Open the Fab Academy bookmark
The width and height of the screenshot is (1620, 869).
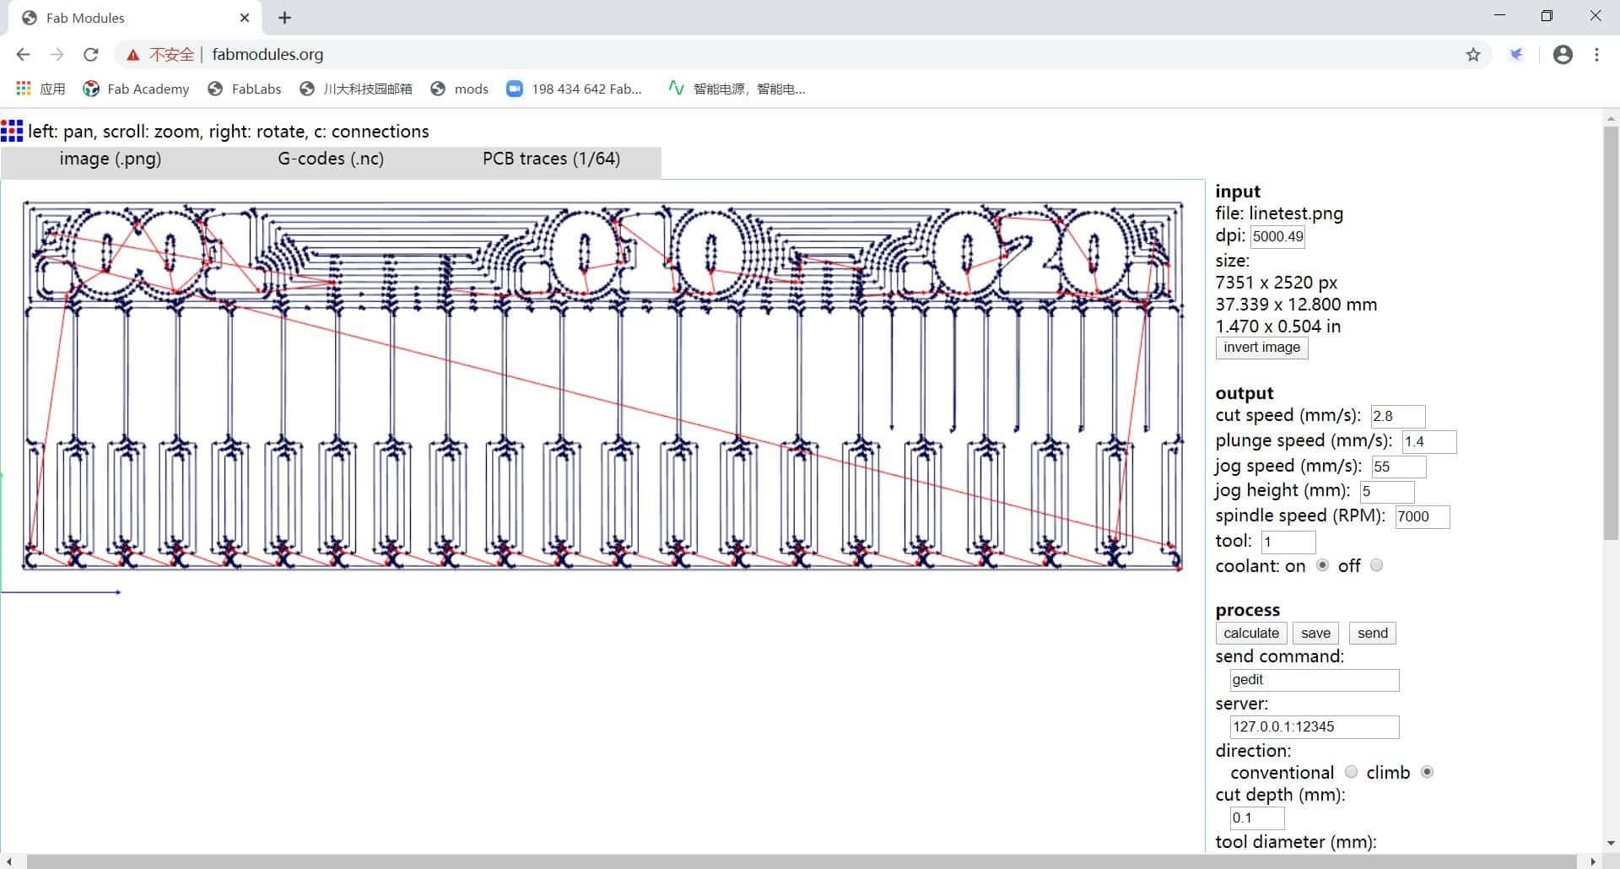click(136, 89)
